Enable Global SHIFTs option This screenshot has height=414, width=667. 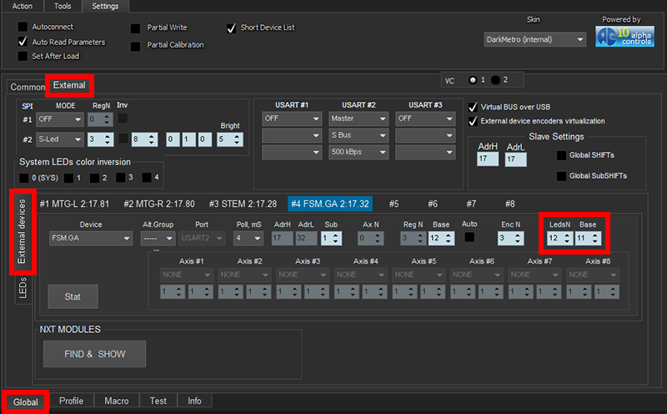pos(561,155)
